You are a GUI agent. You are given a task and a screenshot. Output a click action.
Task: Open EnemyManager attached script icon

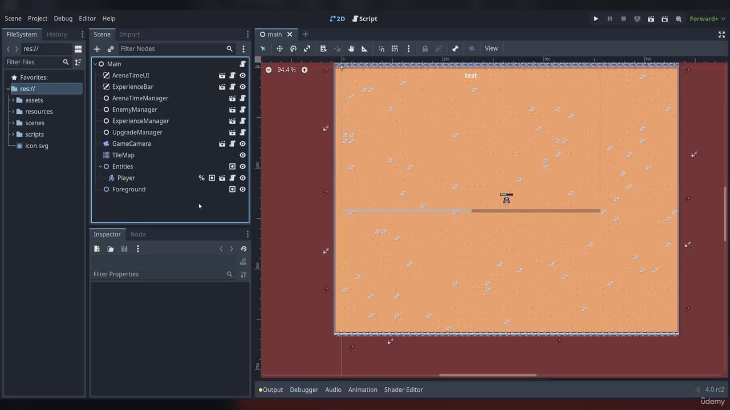(242, 109)
